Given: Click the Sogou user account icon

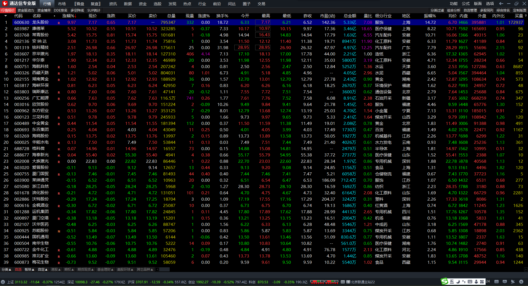Looking at the screenshot, I should pyautogui.click(x=476, y=282).
